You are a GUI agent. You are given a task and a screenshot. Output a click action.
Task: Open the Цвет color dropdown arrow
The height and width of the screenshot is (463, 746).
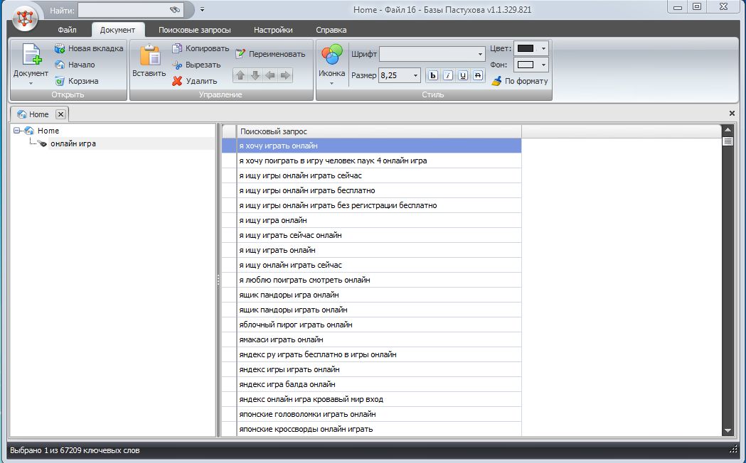tap(543, 48)
